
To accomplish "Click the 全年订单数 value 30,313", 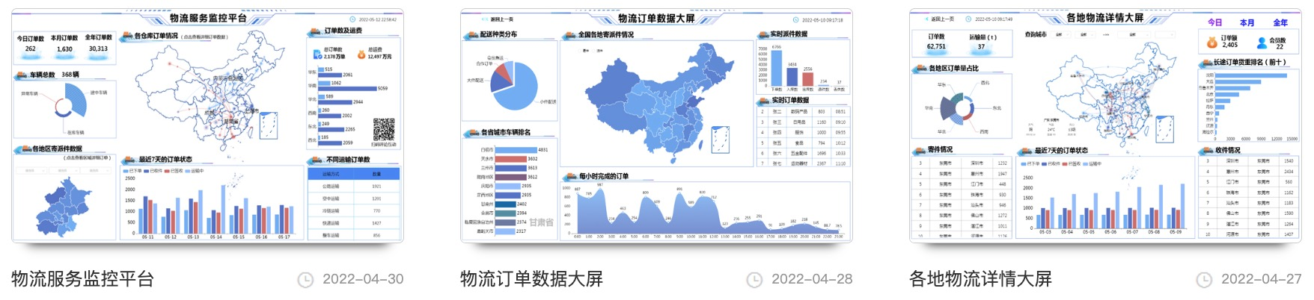I will pos(98,49).
